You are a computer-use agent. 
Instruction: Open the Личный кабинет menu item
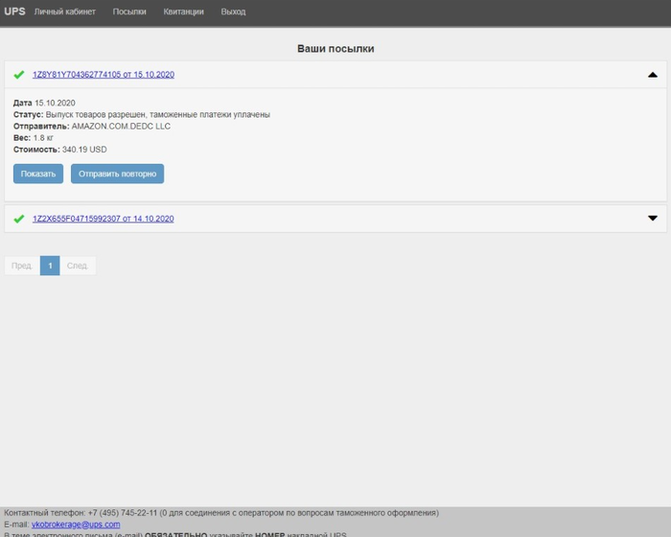tap(65, 12)
